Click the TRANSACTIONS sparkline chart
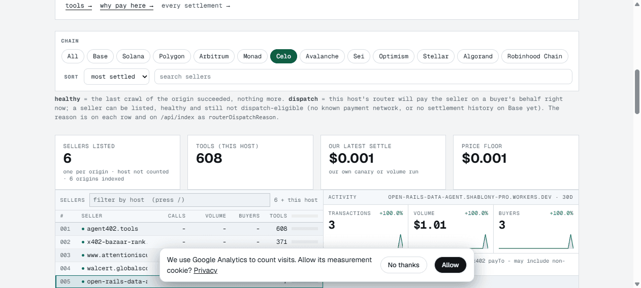Screen dimensions: 641x288 [x=366, y=241]
